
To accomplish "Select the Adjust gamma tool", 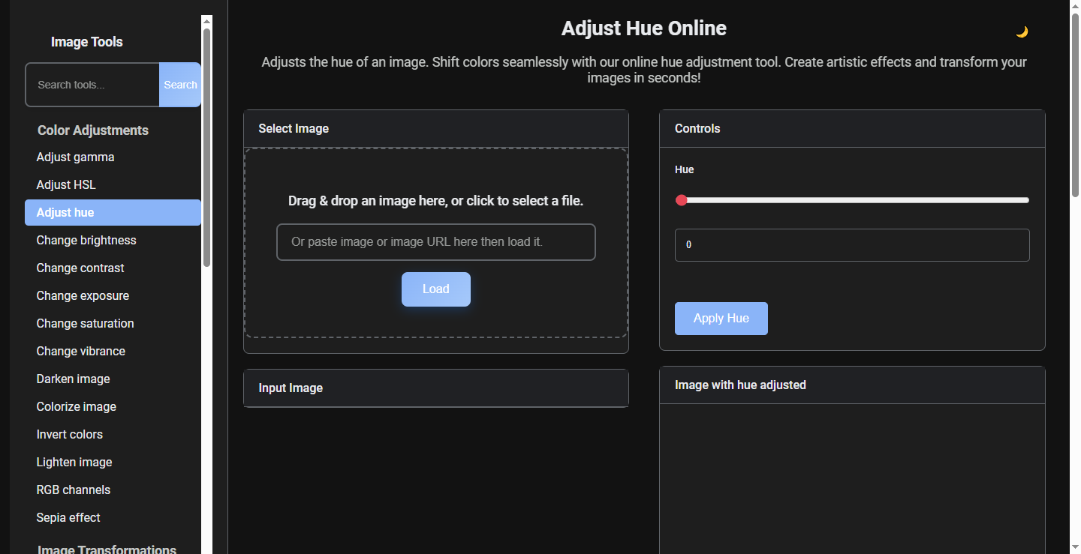I will [75, 157].
